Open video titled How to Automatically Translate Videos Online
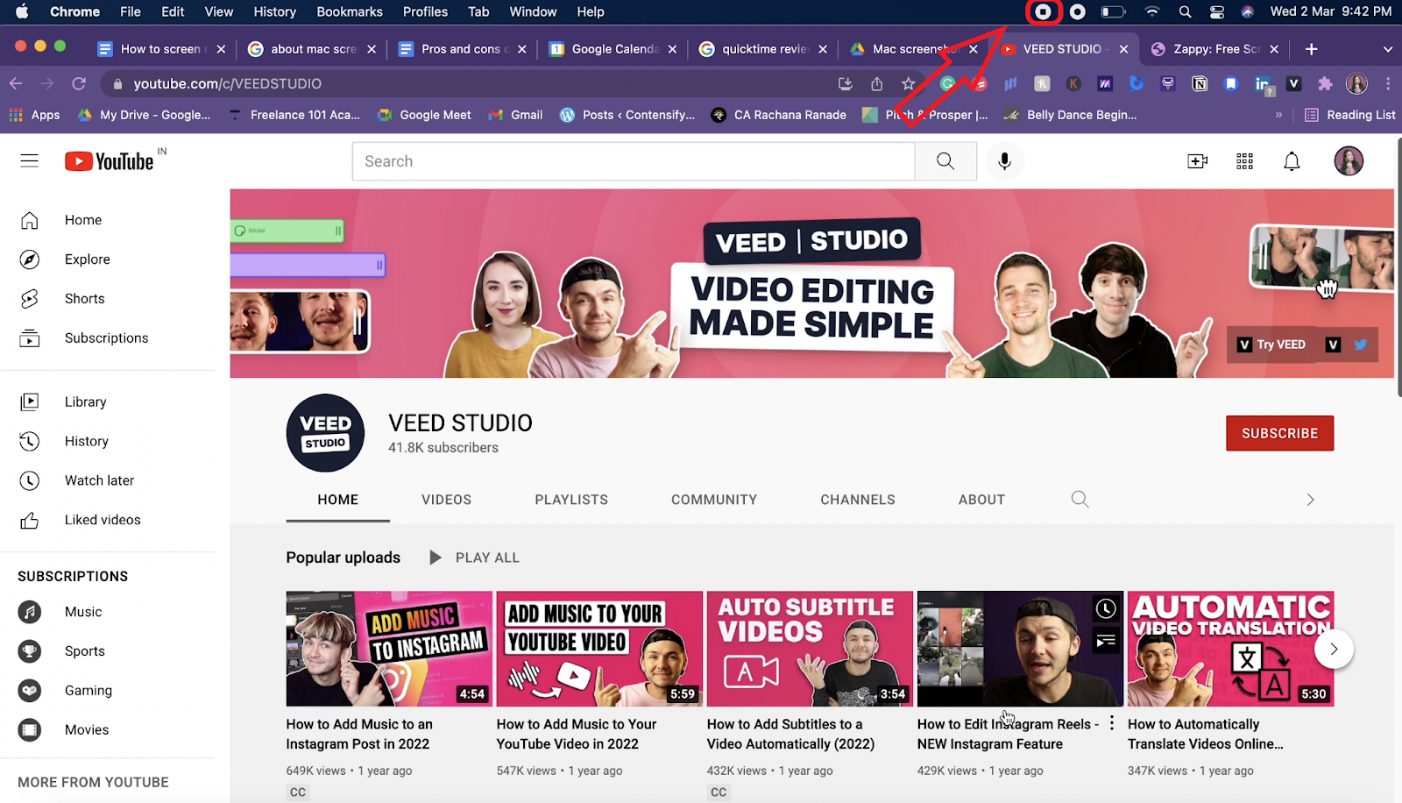 coord(1206,734)
